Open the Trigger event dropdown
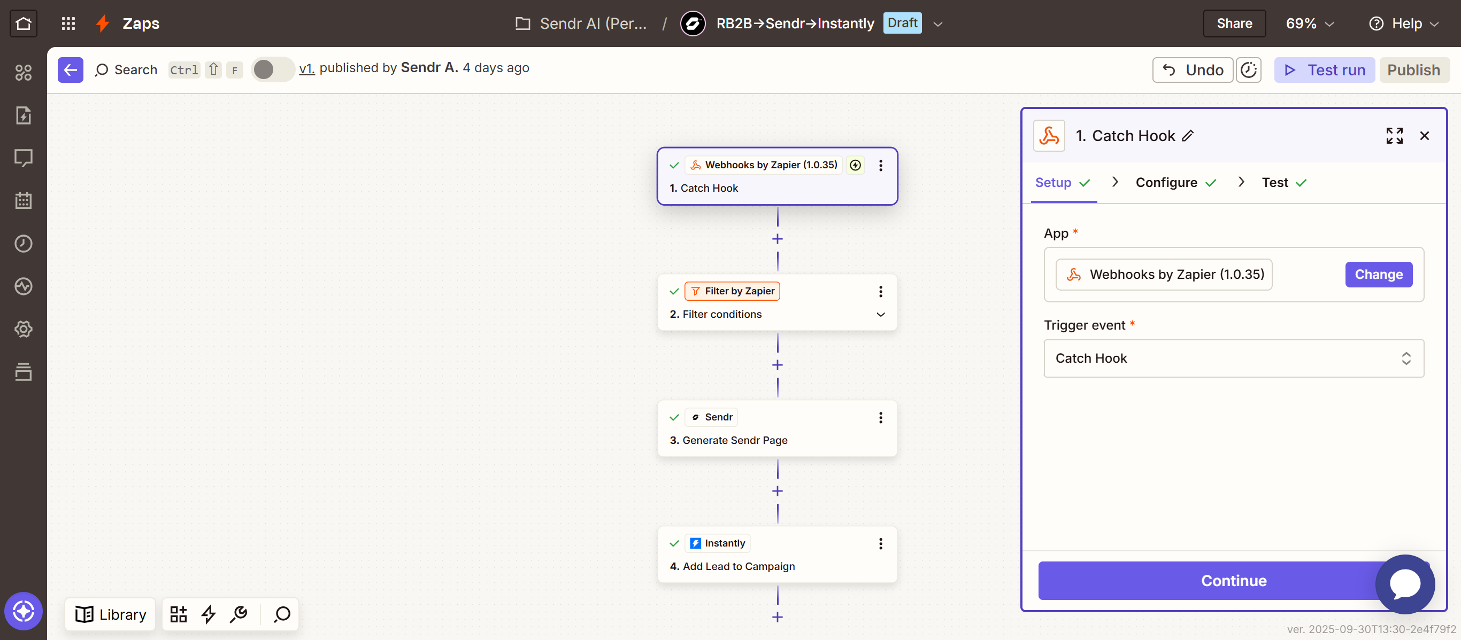This screenshot has height=640, width=1461. click(1233, 358)
